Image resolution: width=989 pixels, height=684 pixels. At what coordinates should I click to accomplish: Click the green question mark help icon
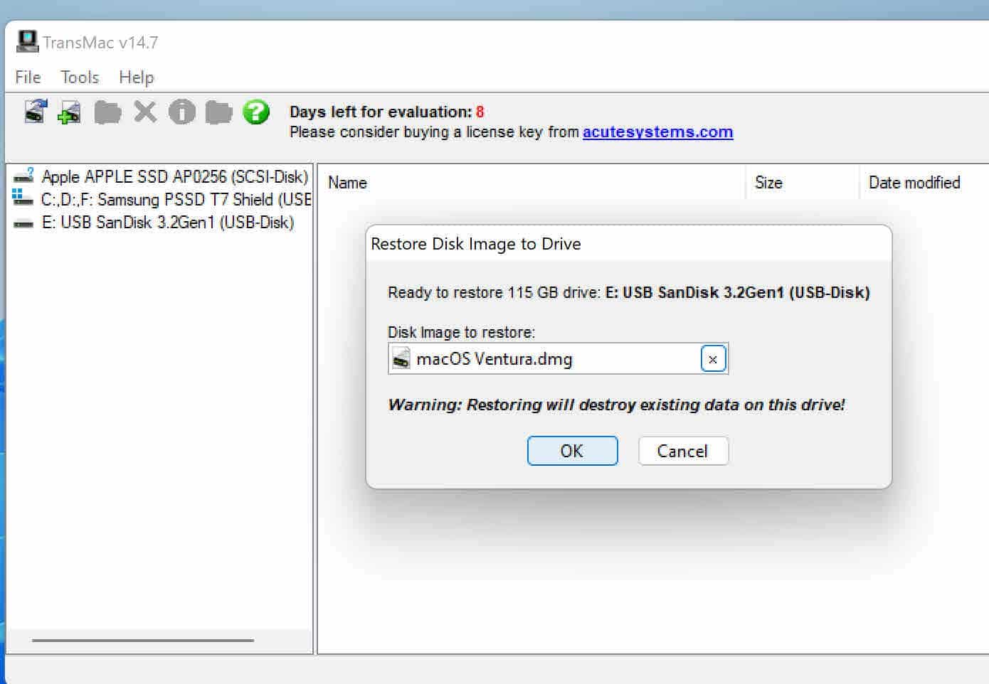256,112
